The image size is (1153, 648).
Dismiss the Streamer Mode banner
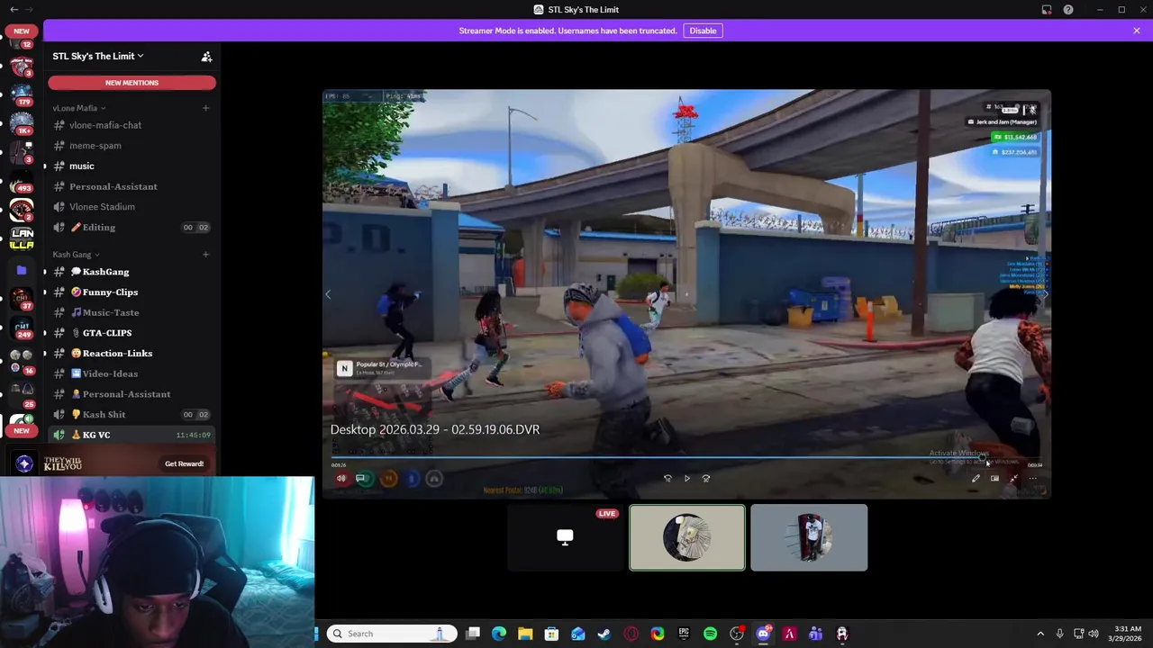(x=1137, y=31)
